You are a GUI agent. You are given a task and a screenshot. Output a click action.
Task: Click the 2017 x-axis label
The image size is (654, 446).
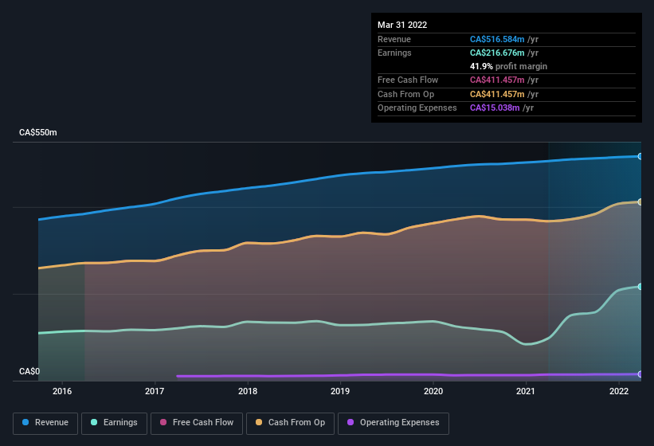(x=155, y=391)
